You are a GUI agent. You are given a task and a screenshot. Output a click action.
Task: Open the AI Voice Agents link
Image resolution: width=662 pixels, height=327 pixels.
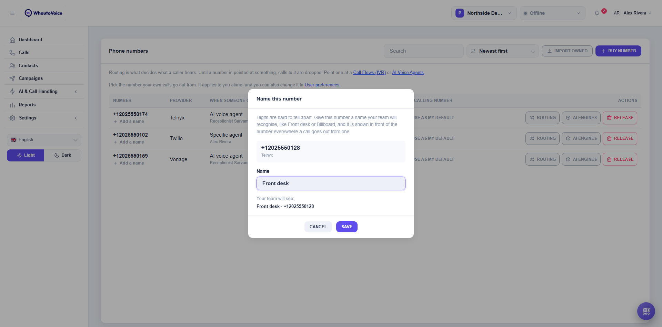(408, 73)
